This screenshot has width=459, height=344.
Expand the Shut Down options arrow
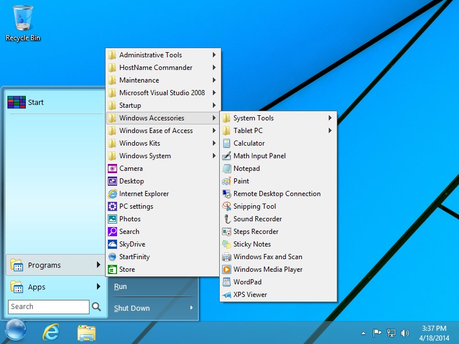192,308
